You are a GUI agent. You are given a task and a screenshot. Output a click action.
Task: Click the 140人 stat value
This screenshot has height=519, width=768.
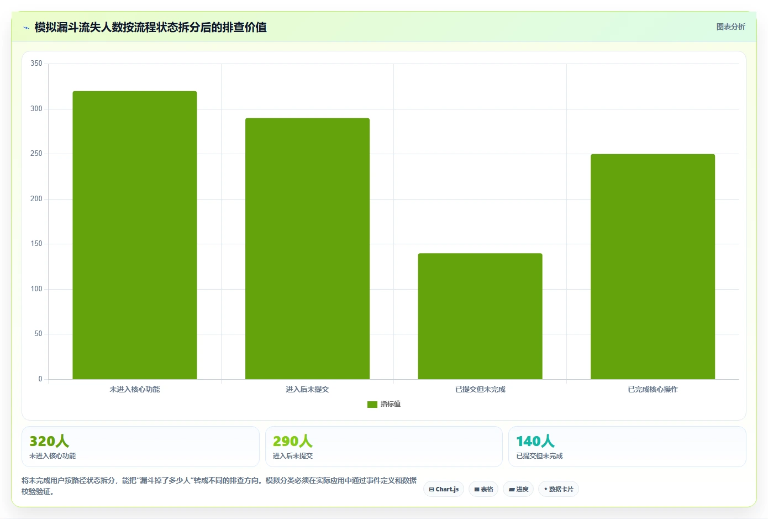tap(535, 441)
